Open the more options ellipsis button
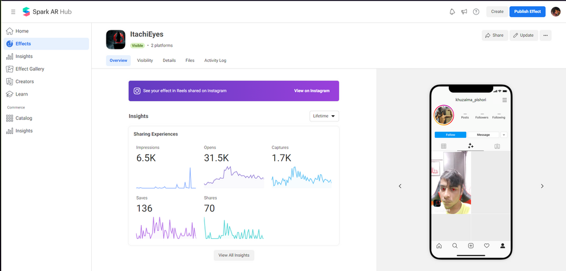 click(545, 35)
